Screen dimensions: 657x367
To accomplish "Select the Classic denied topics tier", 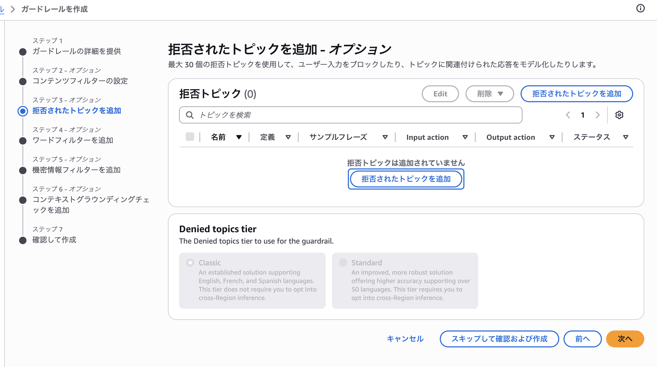I will [x=190, y=263].
